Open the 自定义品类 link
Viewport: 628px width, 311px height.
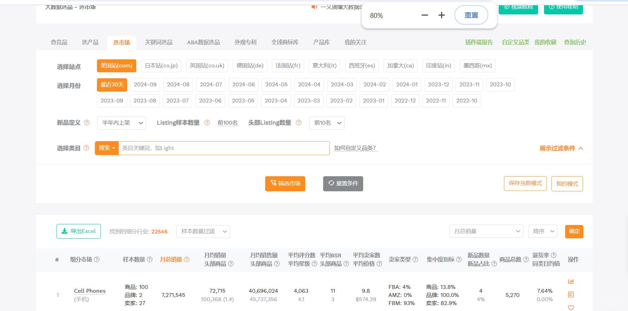tap(516, 42)
